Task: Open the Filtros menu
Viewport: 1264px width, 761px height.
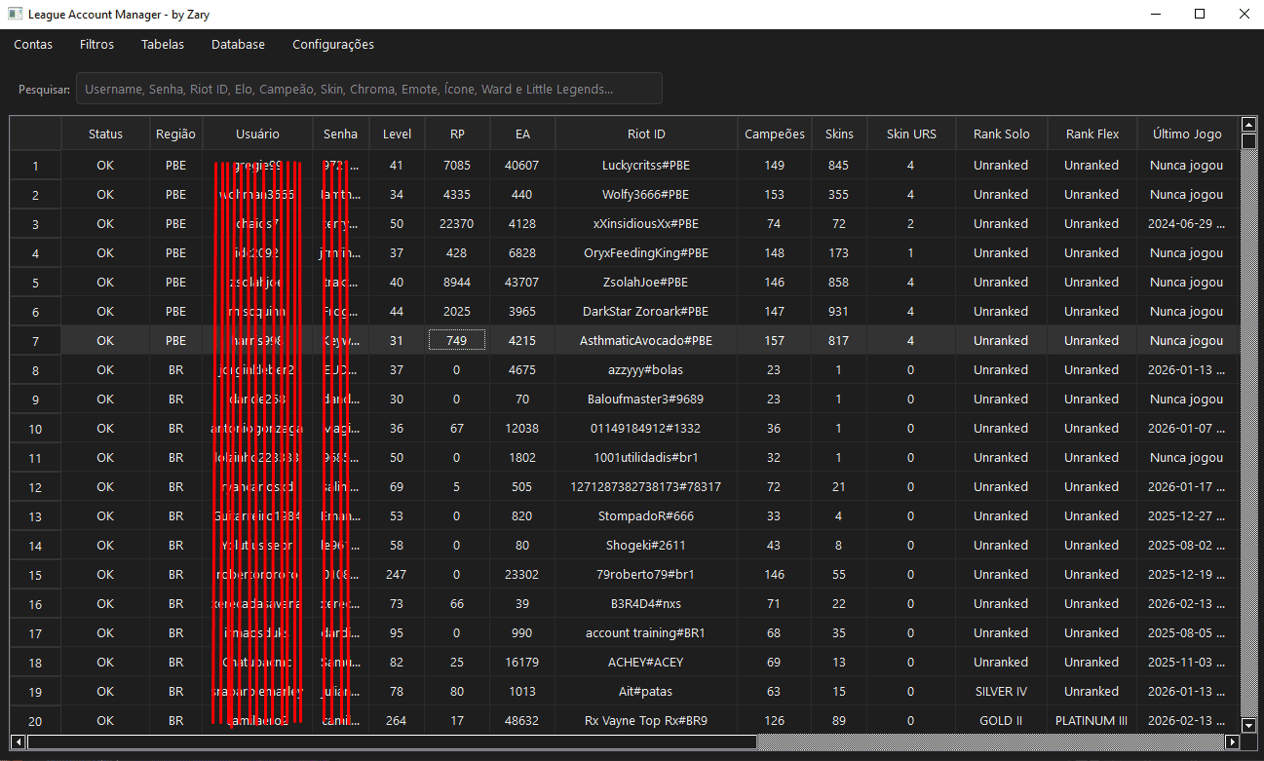Action: click(x=96, y=45)
